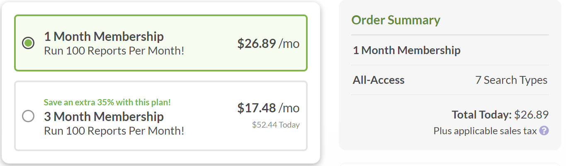Click "Plus applicable sales tax" text
Image resolution: width=566 pixels, height=166 pixels.
click(485, 131)
